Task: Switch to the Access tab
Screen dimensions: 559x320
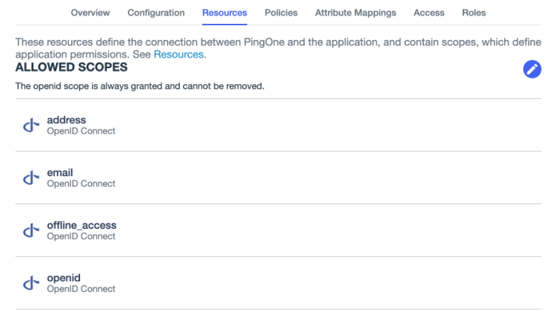Action: [429, 13]
